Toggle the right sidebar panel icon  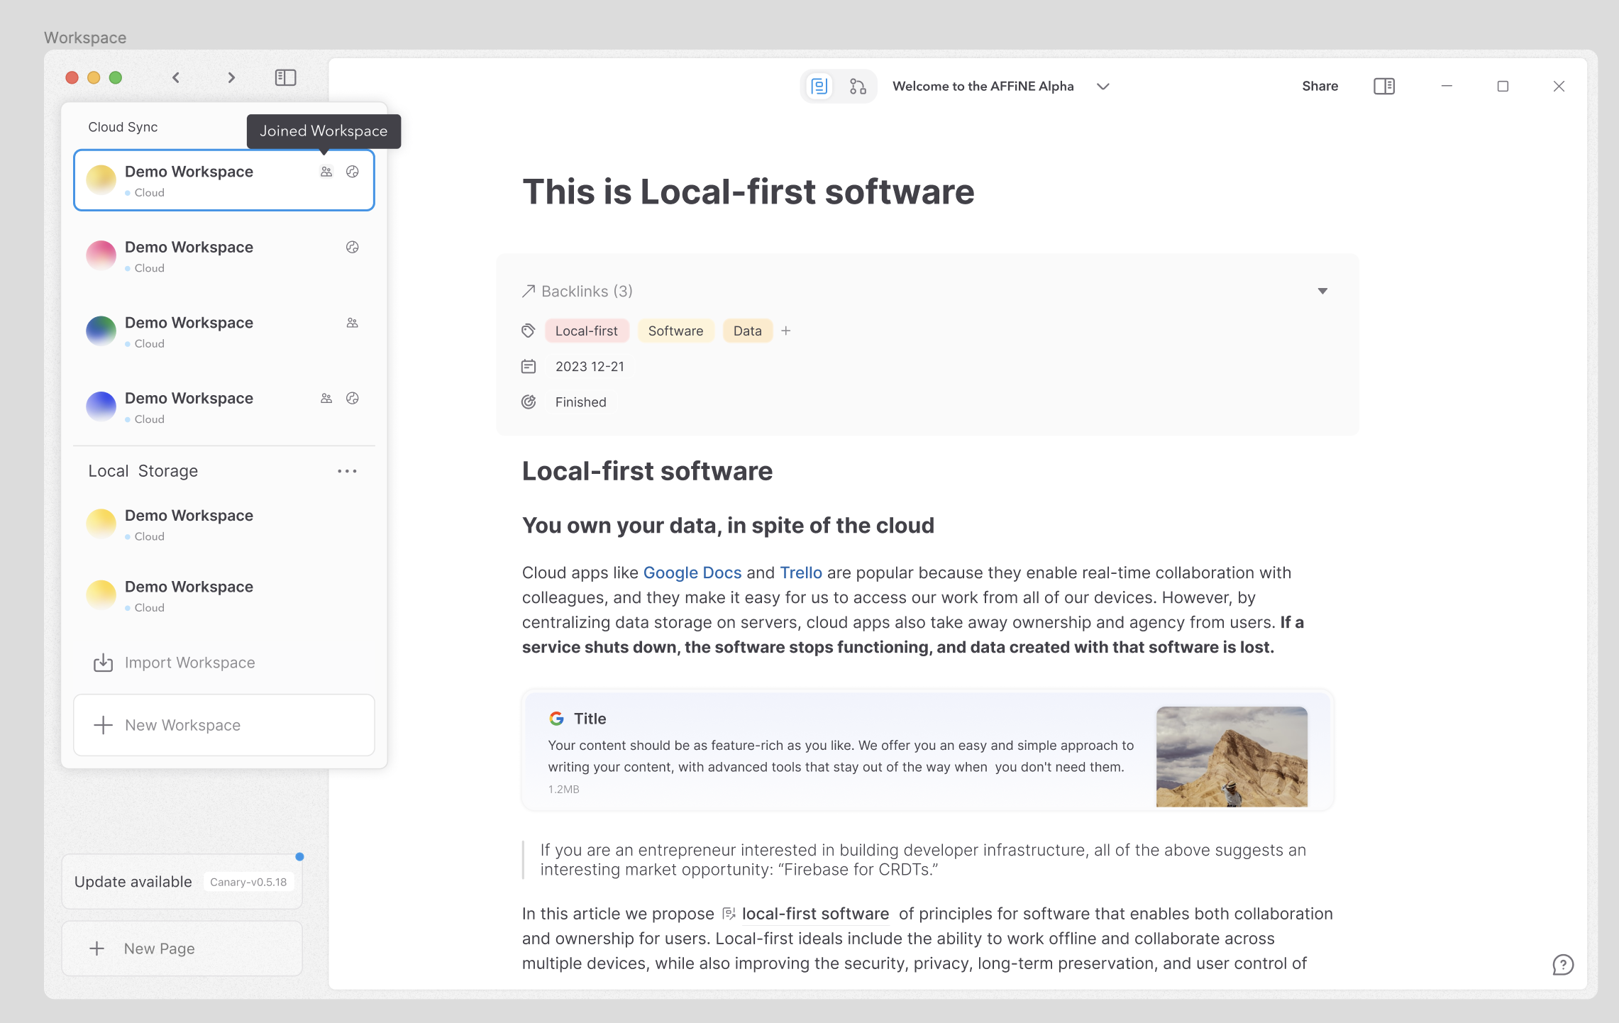(1383, 86)
